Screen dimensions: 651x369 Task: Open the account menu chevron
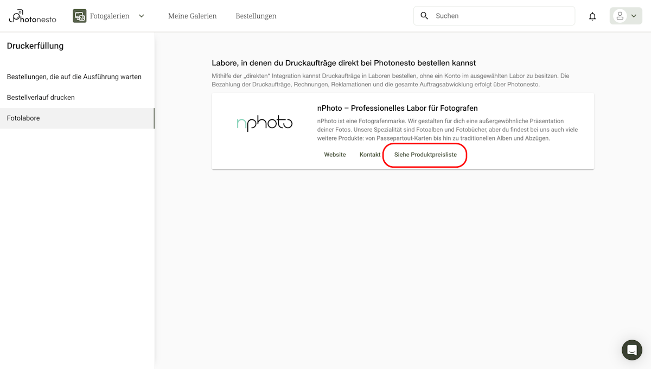(x=633, y=16)
